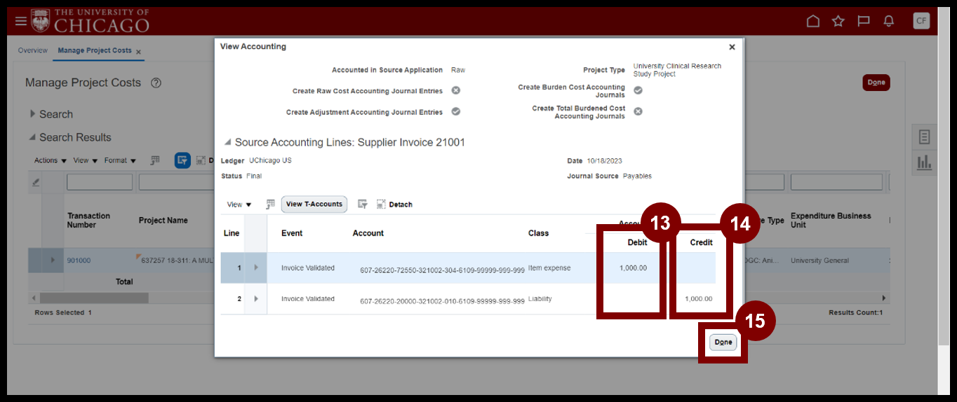Click the Transaction Number filter field
The width and height of the screenshot is (957, 402).
click(100, 182)
